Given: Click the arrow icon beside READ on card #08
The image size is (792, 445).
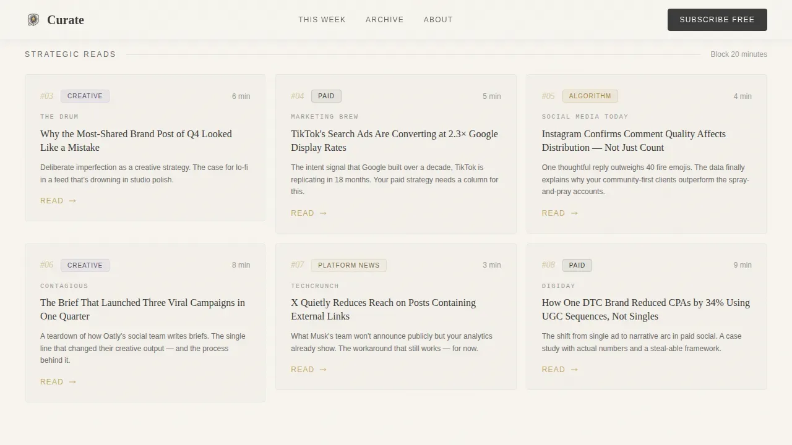Looking at the screenshot, I should 574,370.
